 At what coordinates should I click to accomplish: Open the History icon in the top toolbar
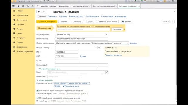coord(23,6)
